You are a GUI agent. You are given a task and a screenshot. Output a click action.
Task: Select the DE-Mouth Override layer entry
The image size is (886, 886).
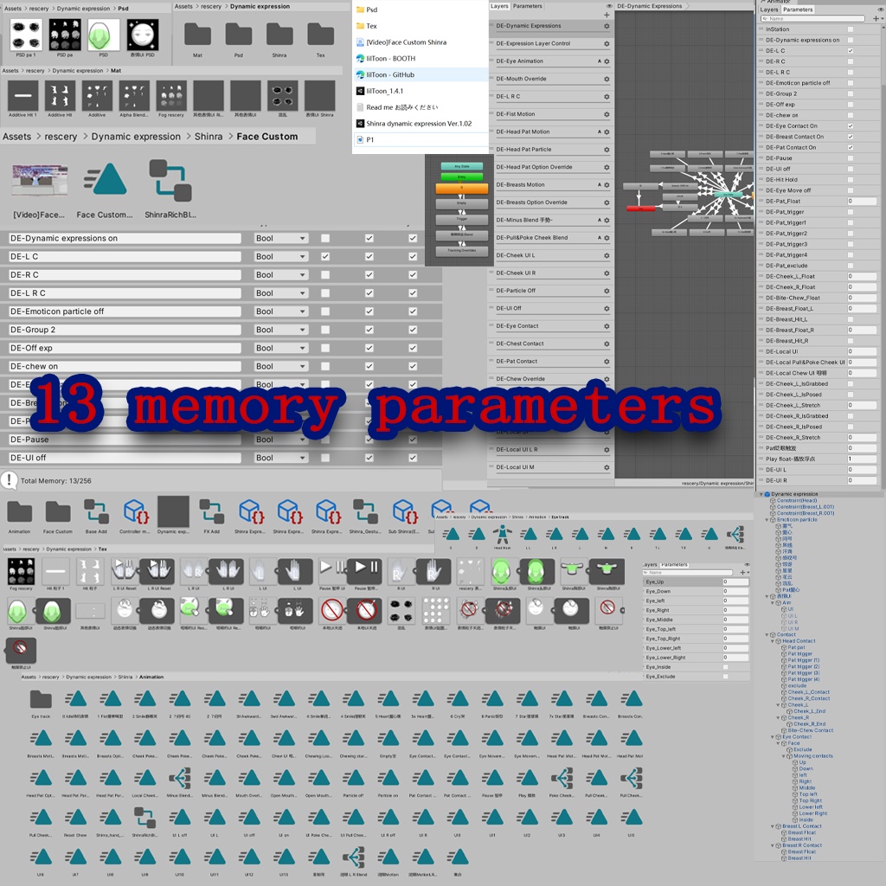(x=550, y=79)
